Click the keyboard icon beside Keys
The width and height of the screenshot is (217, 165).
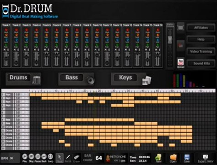(x=146, y=80)
